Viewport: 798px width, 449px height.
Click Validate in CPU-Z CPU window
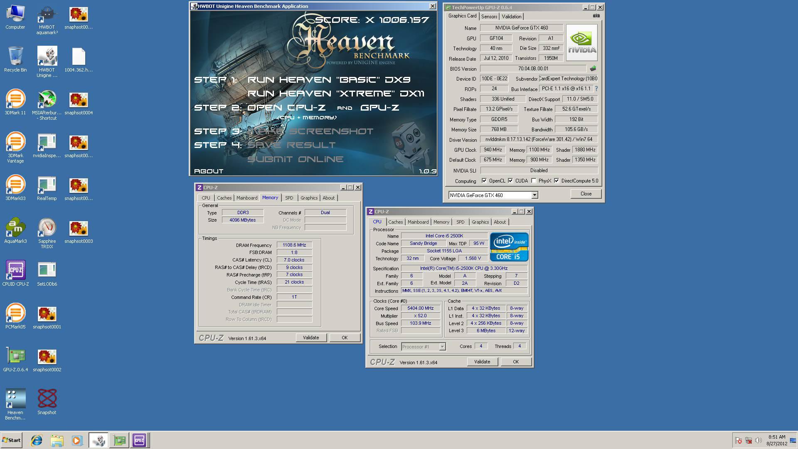coord(482,362)
